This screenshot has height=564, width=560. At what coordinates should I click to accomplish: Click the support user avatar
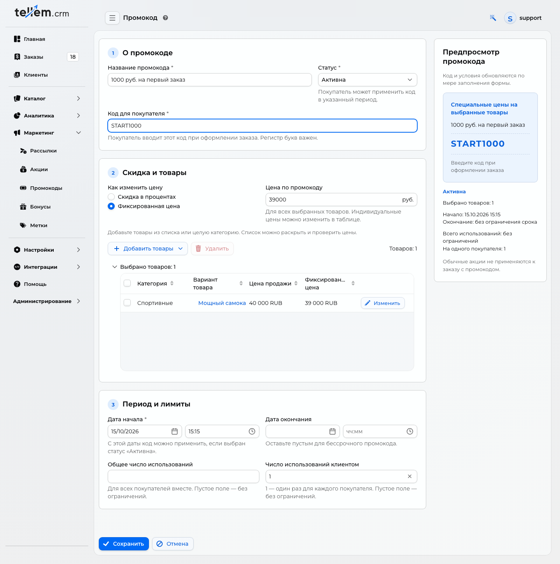point(510,18)
